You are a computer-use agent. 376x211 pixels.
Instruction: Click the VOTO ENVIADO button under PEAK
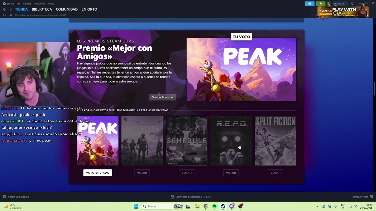click(98, 173)
